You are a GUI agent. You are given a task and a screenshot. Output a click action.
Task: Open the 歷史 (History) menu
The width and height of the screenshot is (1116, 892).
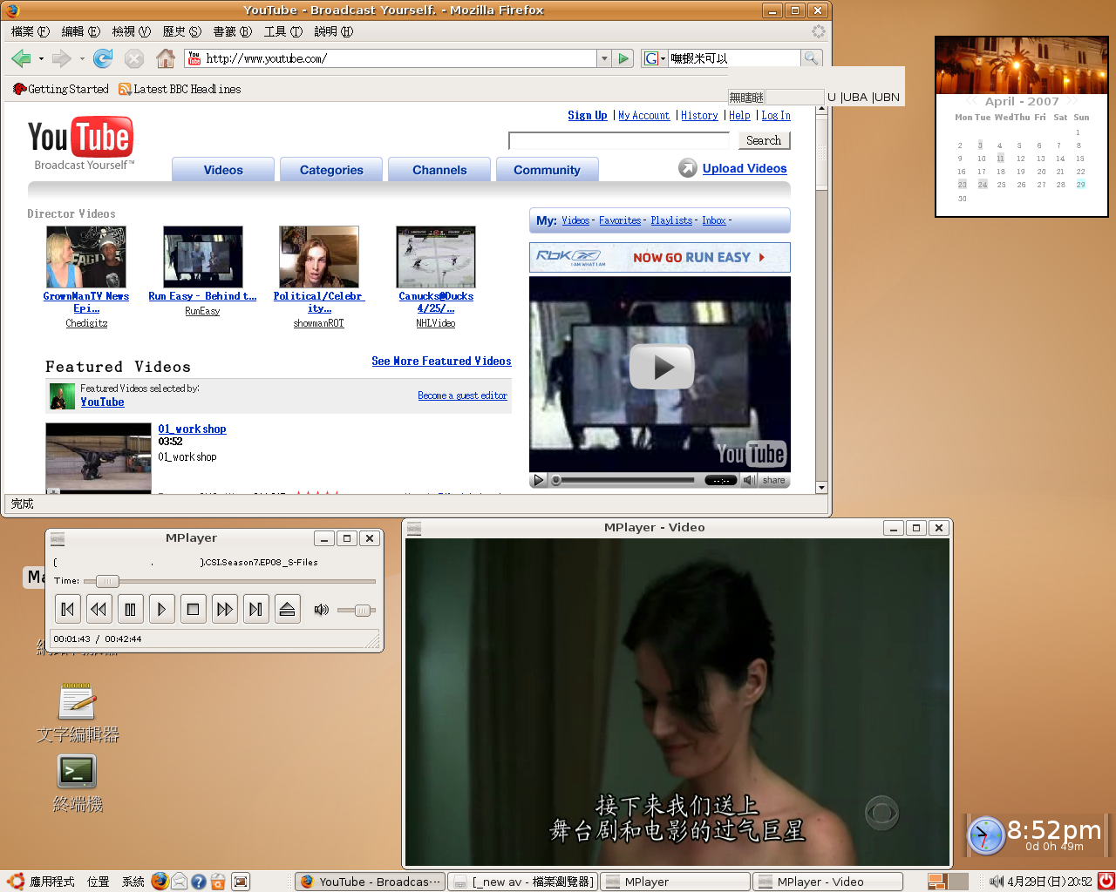click(182, 31)
